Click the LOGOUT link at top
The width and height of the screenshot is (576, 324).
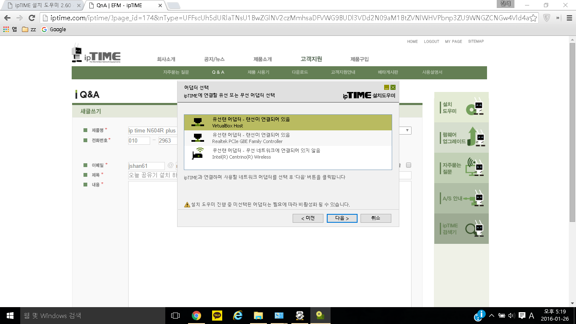[x=431, y=41]
